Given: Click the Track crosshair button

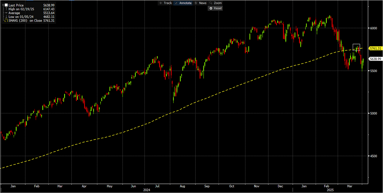Looking at the screenshot, I should pos(165,3).
